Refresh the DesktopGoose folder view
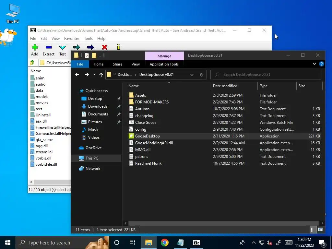This screenshot has width=332, height=249. (x=202, y=75)
